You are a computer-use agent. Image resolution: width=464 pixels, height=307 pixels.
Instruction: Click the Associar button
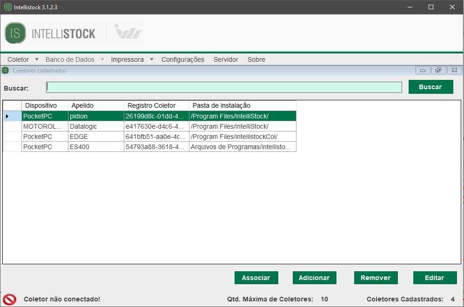click(x=256, y=278)
